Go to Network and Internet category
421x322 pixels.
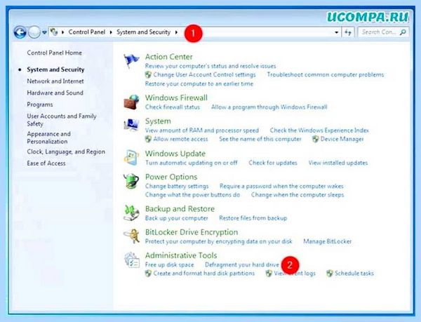tap(55, 81)
